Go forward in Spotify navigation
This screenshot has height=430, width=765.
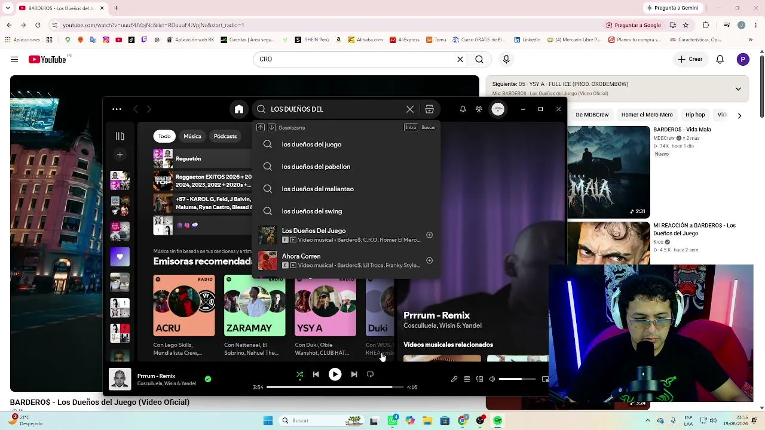[149, 109]
